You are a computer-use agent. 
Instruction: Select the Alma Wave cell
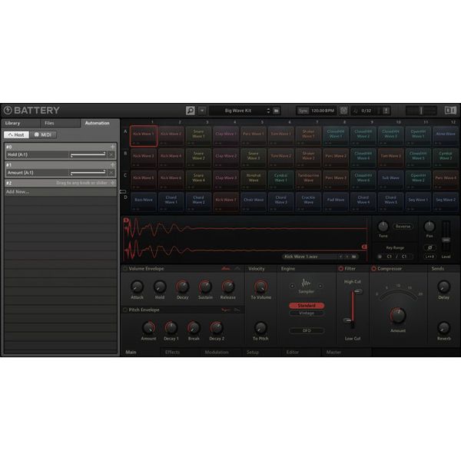[x=446, y=136]
